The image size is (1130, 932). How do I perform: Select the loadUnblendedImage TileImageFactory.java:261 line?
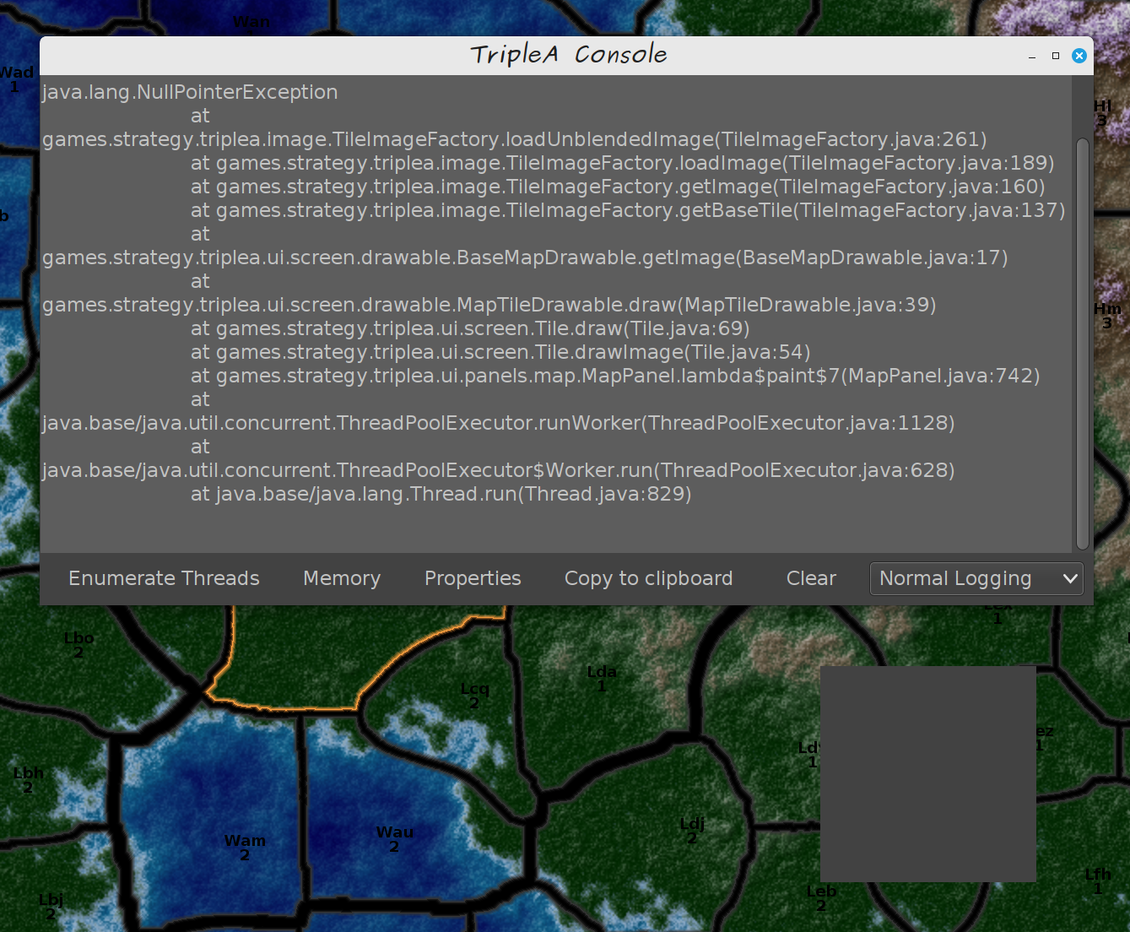click(x=515, y=139)
